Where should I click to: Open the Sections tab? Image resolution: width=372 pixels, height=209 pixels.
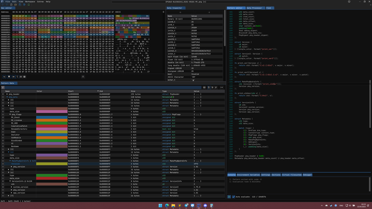pos(276,175)
